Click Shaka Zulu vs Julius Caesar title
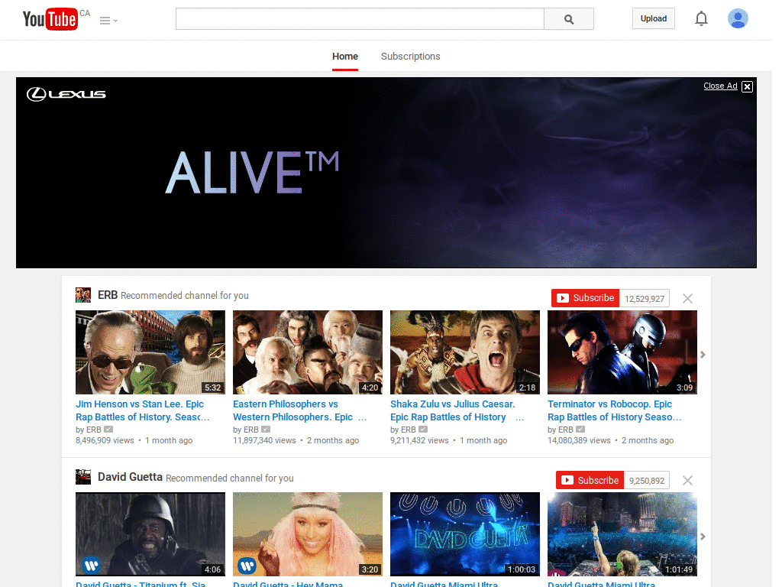Viewport: 782px width, 587px height. (457, 410)
